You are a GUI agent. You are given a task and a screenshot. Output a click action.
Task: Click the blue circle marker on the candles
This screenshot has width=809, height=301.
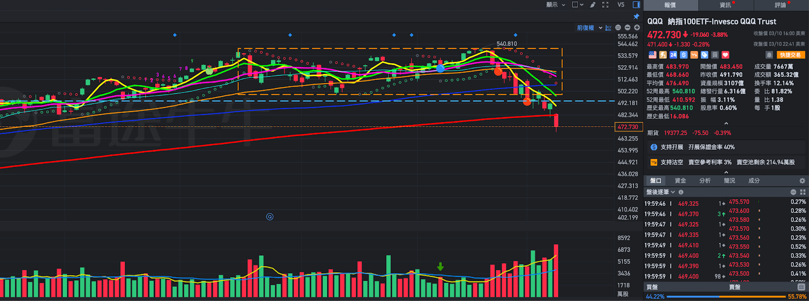click(440, 68)
